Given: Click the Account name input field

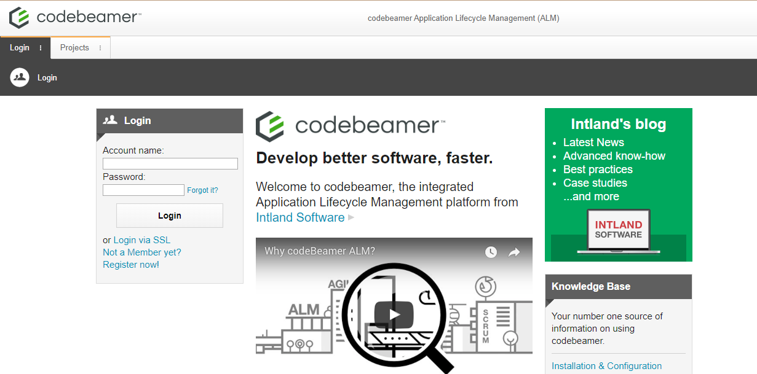Looking at the screenshot, I should [x=170, y=163].
